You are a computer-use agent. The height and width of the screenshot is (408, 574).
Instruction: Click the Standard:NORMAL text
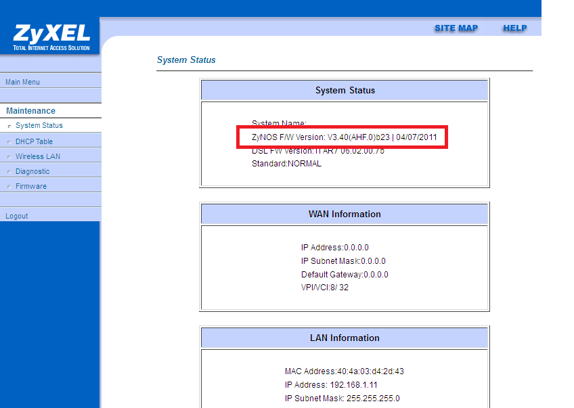pos(286,164)
